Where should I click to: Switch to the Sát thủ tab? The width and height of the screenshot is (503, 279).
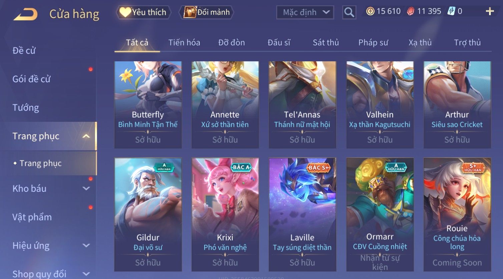(x=326, y=43)
